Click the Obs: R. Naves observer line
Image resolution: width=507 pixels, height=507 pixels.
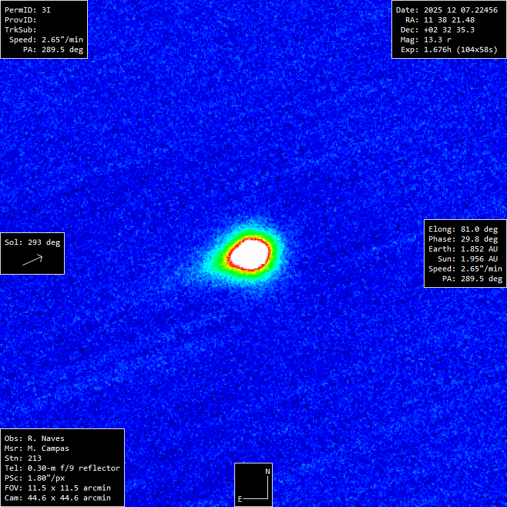tap(34, 438)
